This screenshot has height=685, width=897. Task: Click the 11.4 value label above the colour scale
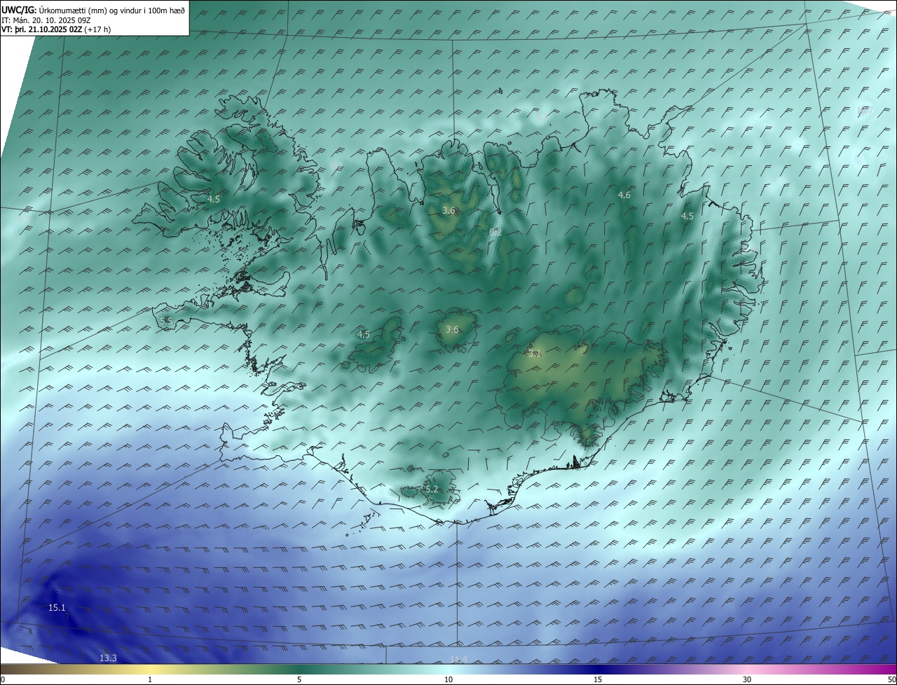(x=458, y=659)
